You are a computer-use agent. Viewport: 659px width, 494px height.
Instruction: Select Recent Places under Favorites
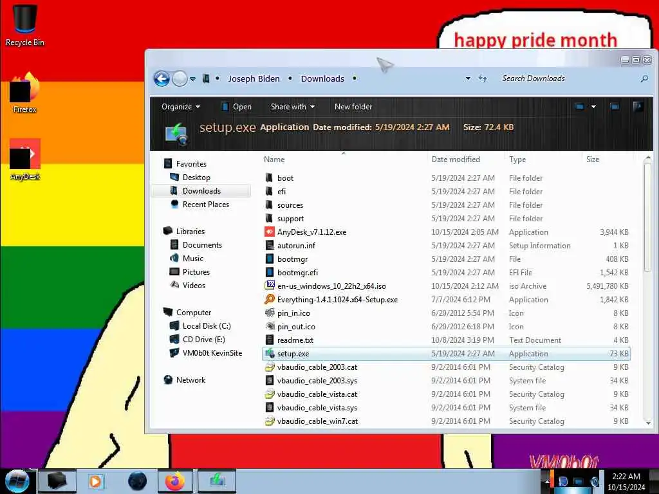[205, 204]
